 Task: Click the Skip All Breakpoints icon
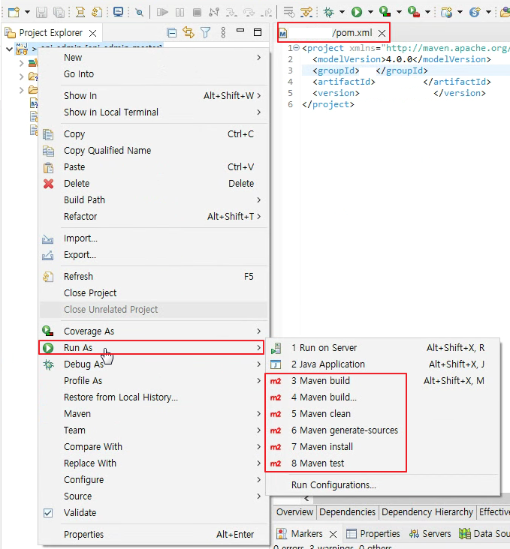pyautogui.click(x=139, y=13)
